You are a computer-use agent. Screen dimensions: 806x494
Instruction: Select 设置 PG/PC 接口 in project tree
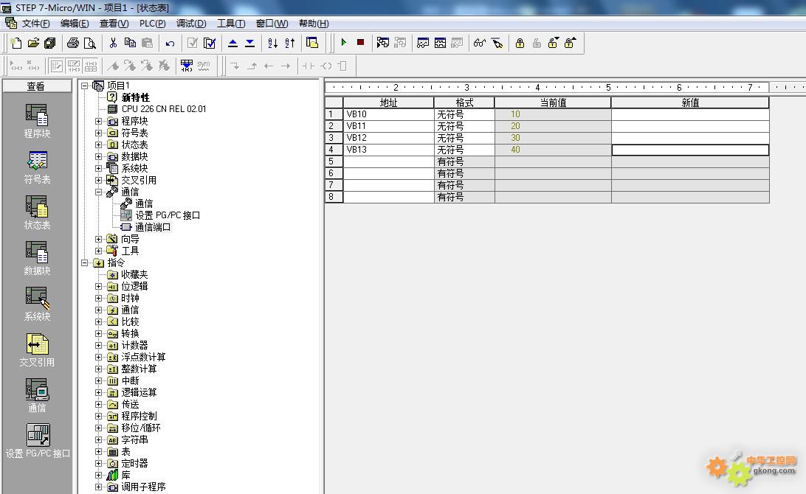tap(167, 216)
